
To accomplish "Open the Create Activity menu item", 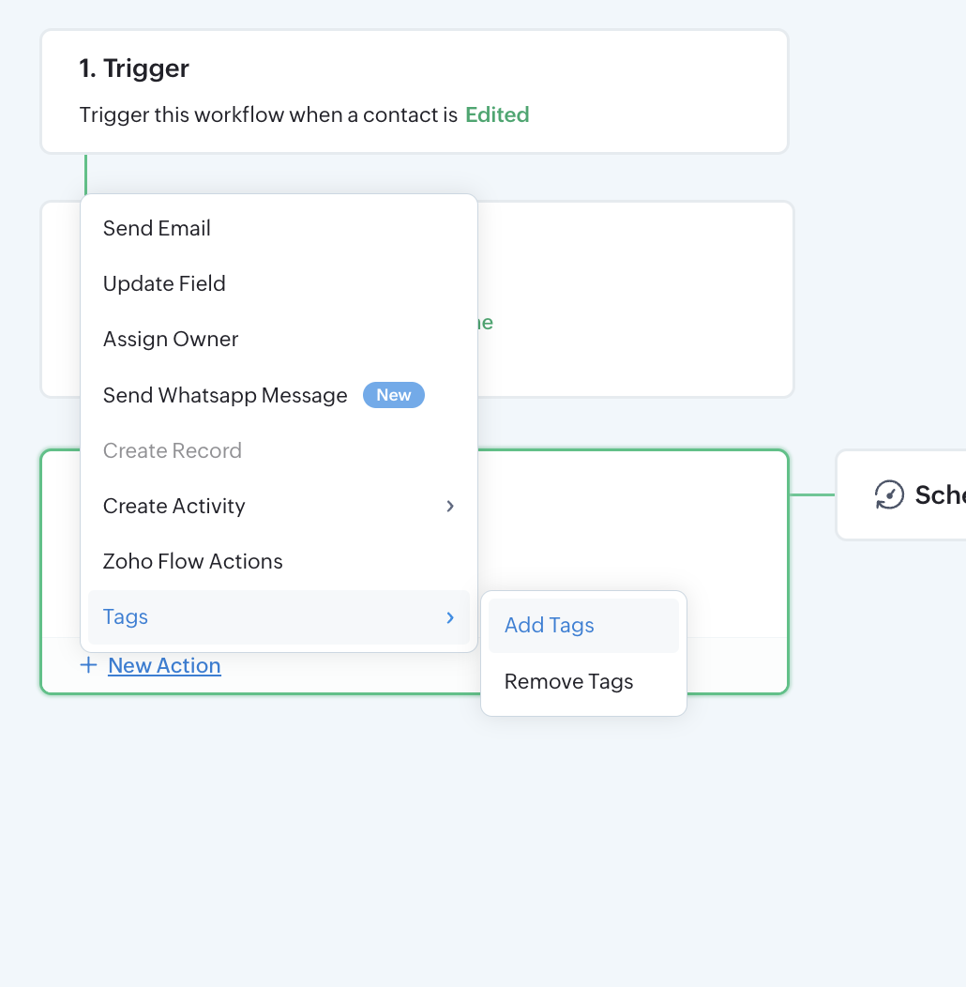I will click(x=279, y=506).
